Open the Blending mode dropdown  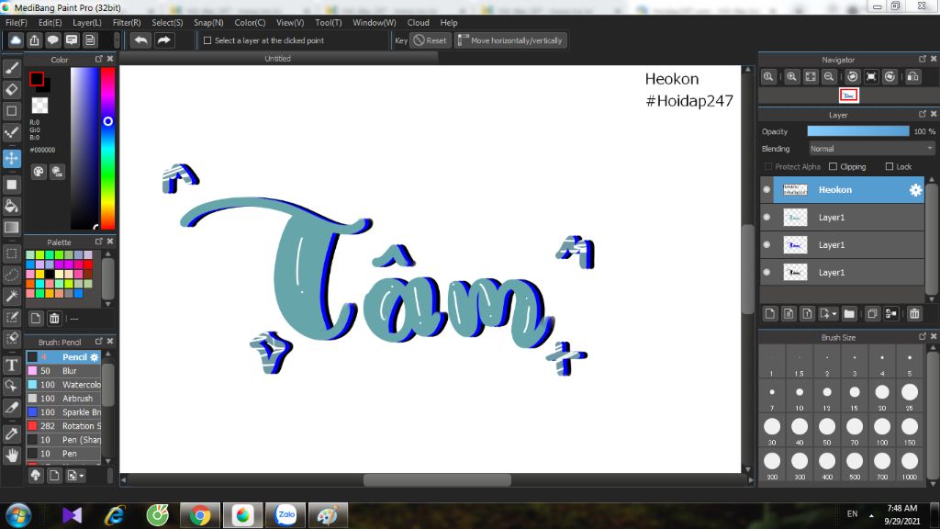(x=871, y=149)
